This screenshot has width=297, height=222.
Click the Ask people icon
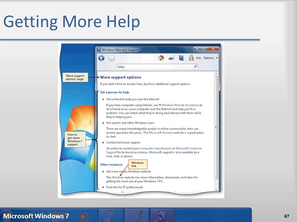(191, 58)
